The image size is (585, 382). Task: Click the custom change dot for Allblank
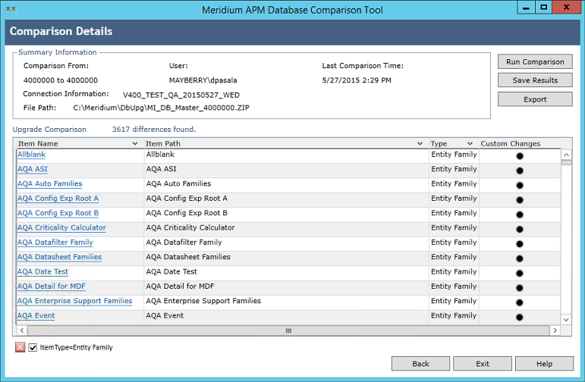click(x=519, y=156)
